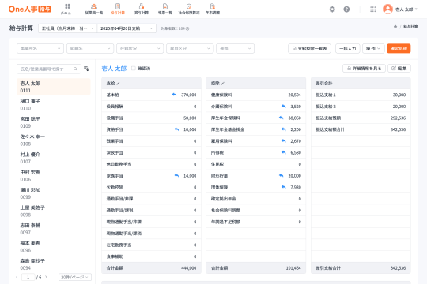
Task: Click the sort/filter icon beside employee search
Action: (x=86, y=69)
